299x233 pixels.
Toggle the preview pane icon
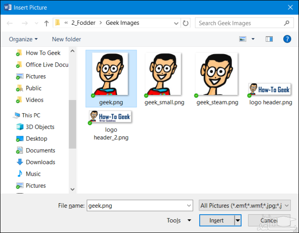[x=270, y=39]
